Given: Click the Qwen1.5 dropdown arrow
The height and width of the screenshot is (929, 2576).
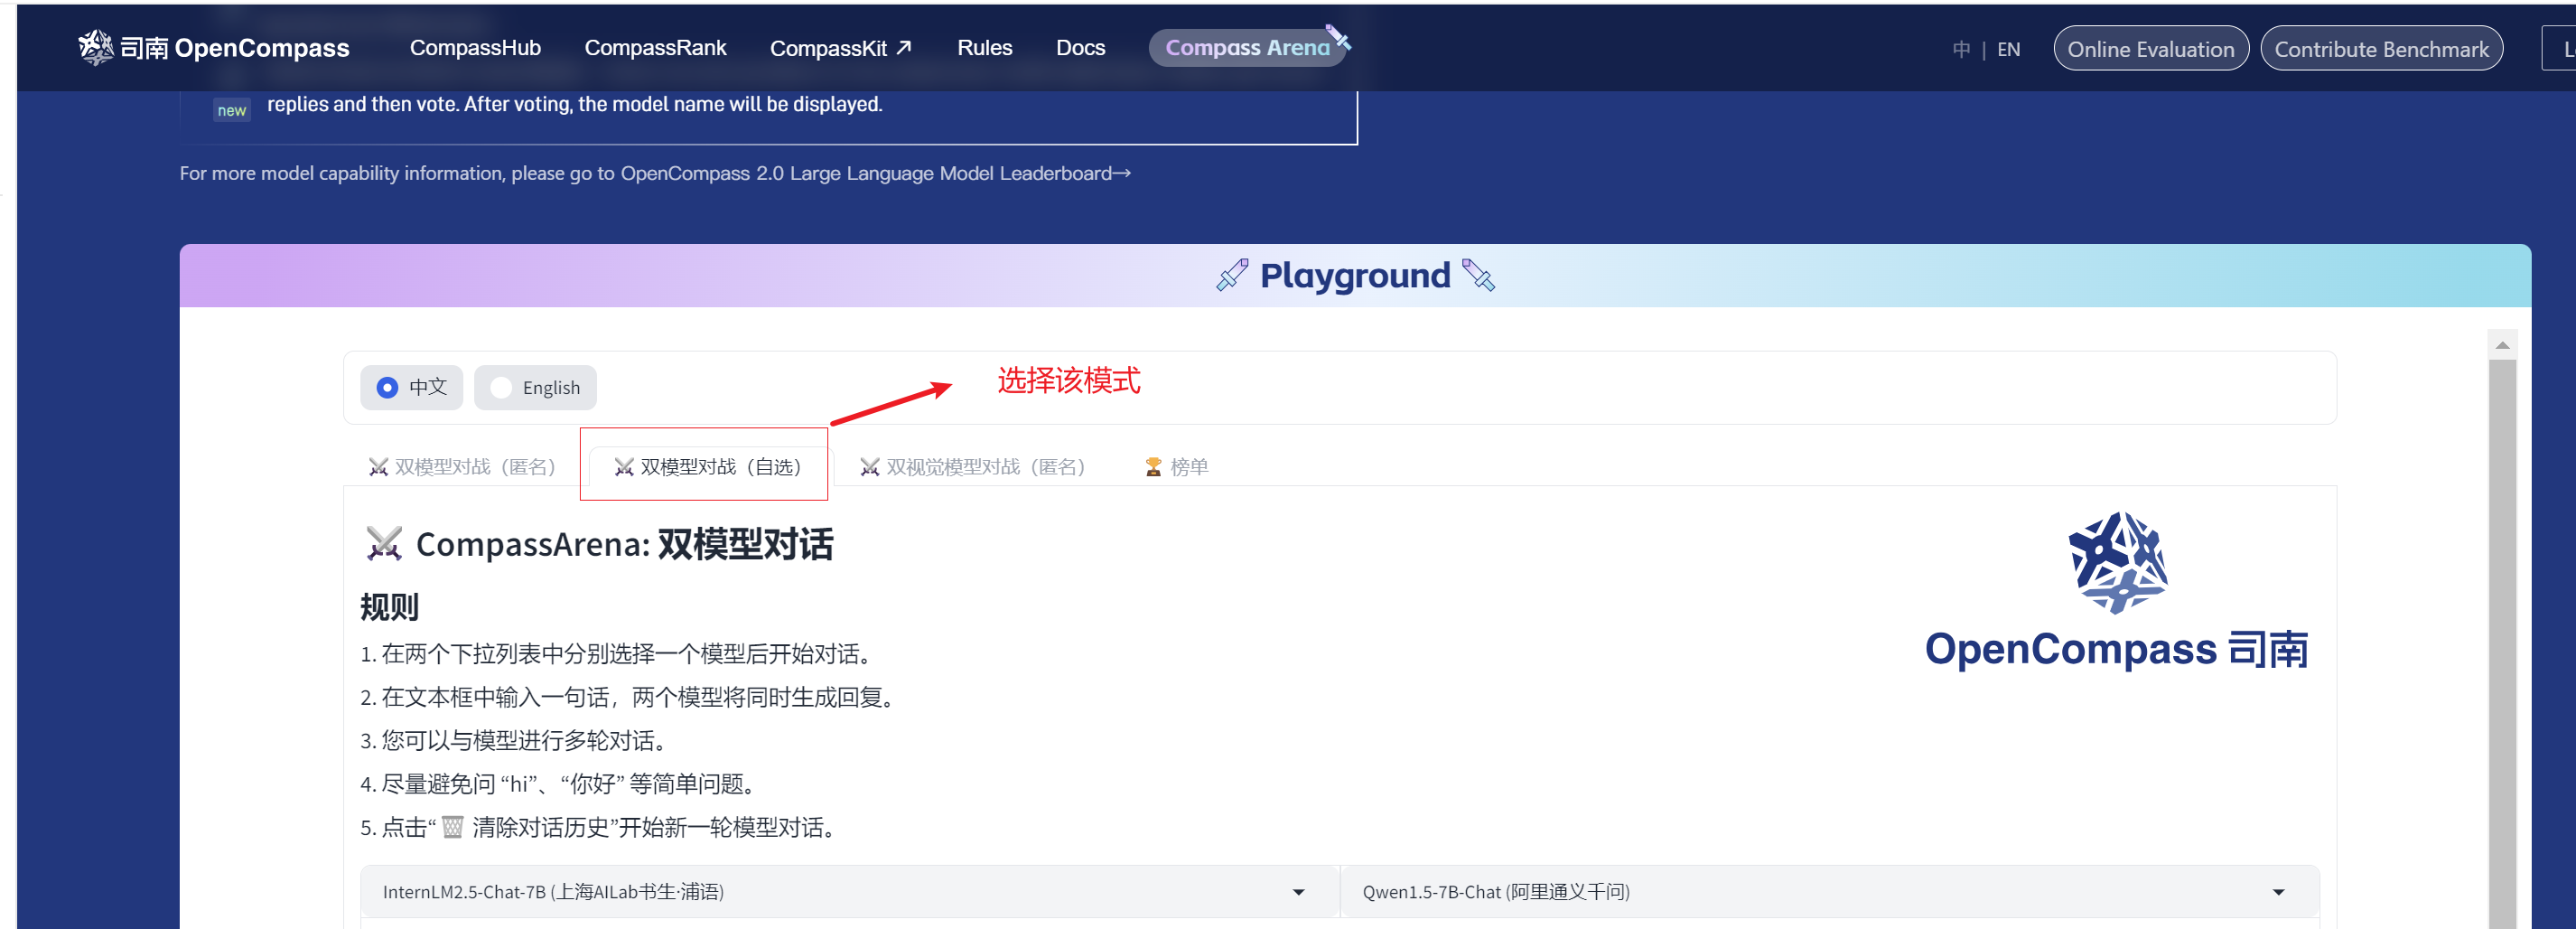Looking at the screenshot, I should point(2279,892).
